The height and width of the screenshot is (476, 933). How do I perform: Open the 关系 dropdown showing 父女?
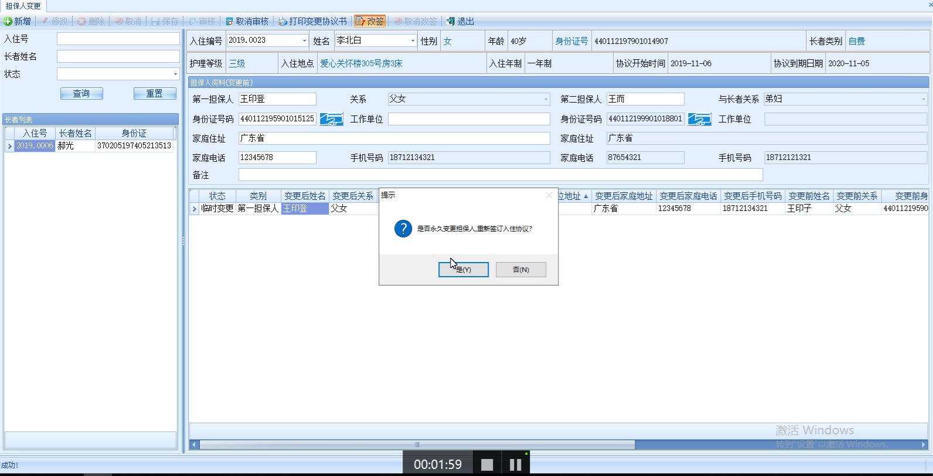[x=546, y=99]
